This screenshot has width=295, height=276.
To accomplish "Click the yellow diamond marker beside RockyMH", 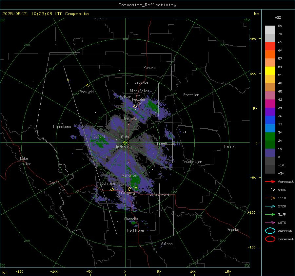I will 88,86.
